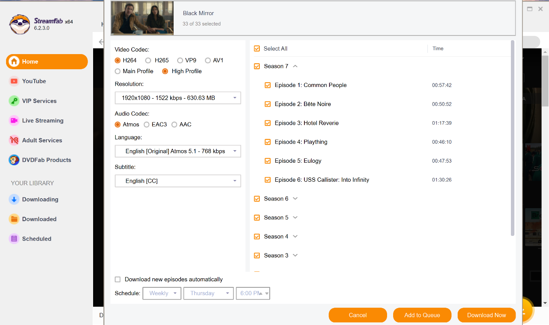
Task: Click the Downloaded folder icon
Action: coord(14,219)
